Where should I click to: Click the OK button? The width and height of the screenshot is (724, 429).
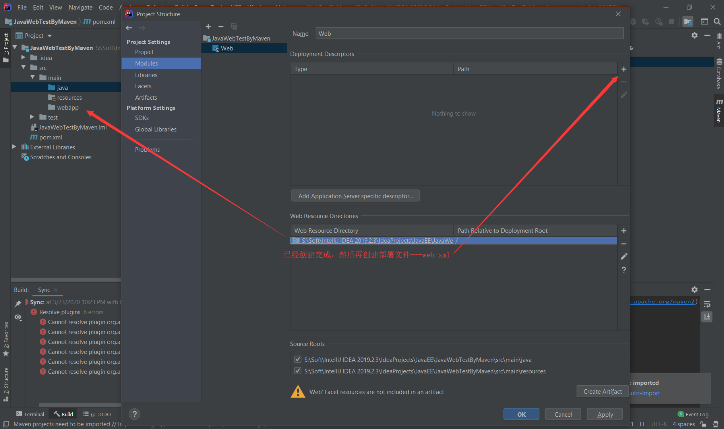click(x=521, y=414)
